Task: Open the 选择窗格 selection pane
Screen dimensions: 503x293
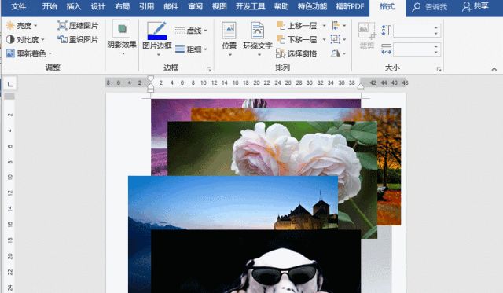Action: click(x=297, y=53)
